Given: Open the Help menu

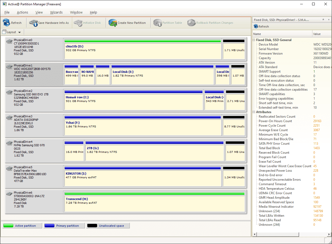Looking at the screenshot, I should pos(93,12).
